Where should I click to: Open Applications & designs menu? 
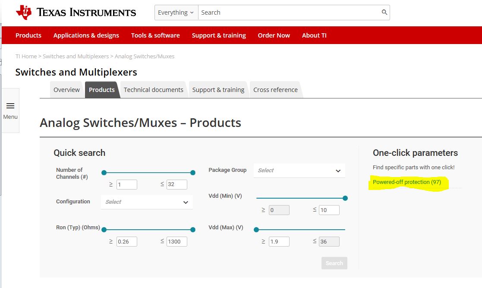tap(86, 35)
